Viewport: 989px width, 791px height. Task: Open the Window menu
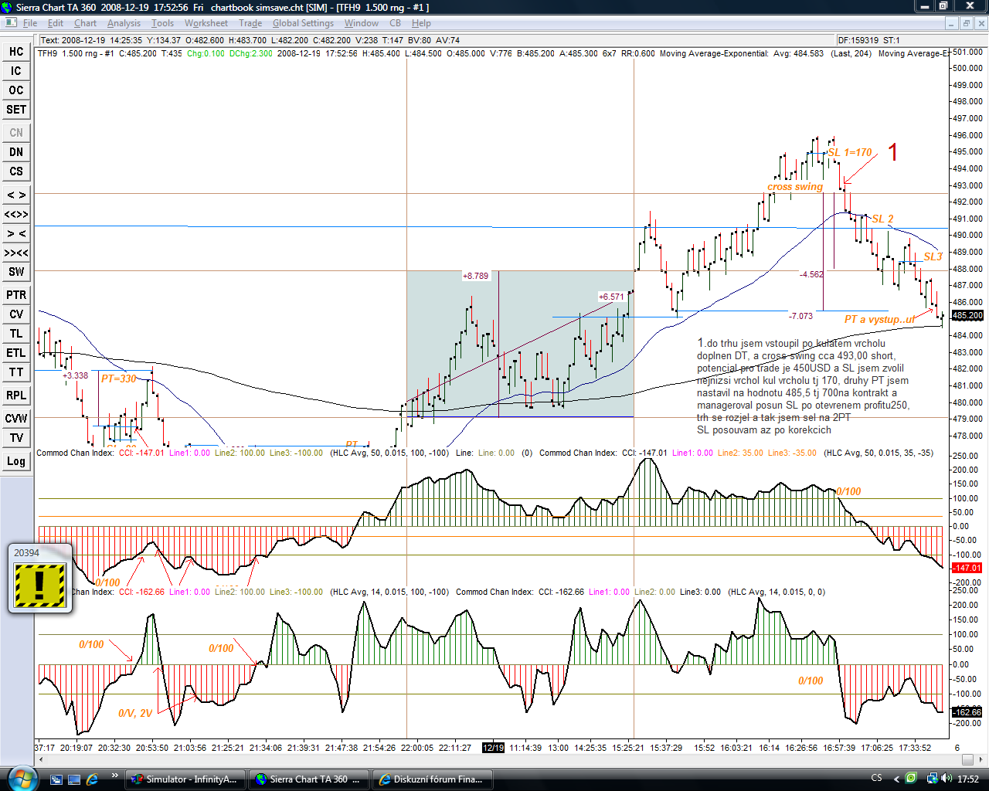(362, 23)
